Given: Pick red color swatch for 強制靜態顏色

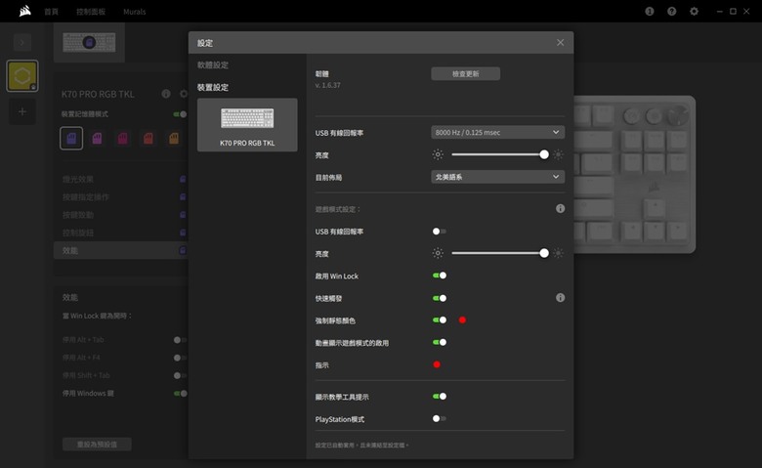Looking at the screenshot, I should 462,319.
